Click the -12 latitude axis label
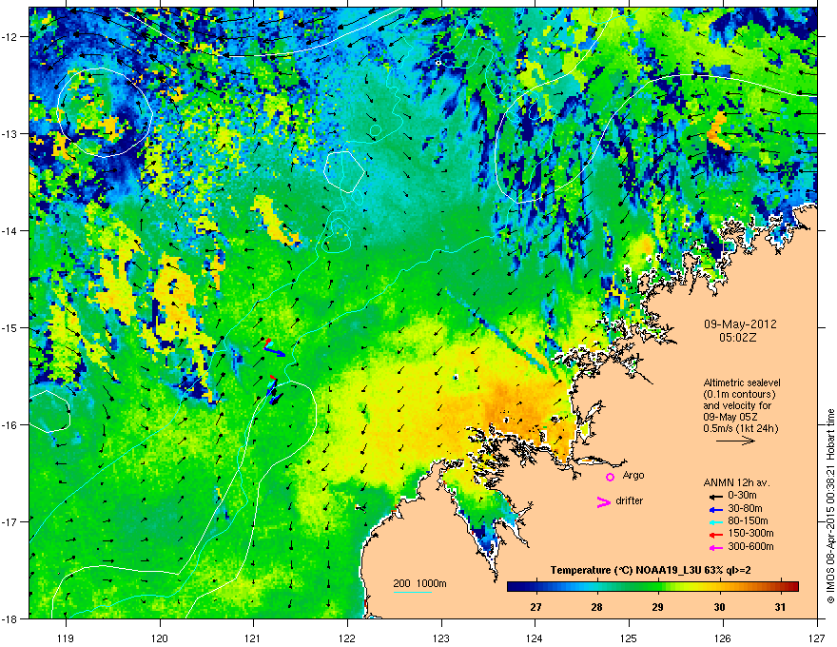The height and width of the screenshot is (647, 837). 10,37
